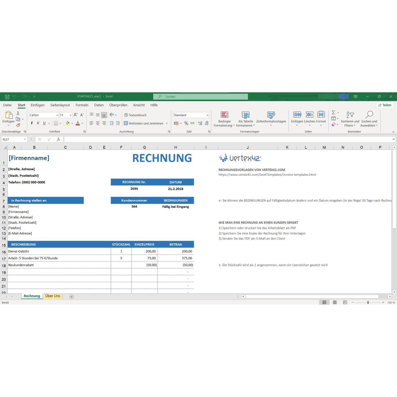
Task: Expand the fill color dropdown arrow
Action: [72, 123]
